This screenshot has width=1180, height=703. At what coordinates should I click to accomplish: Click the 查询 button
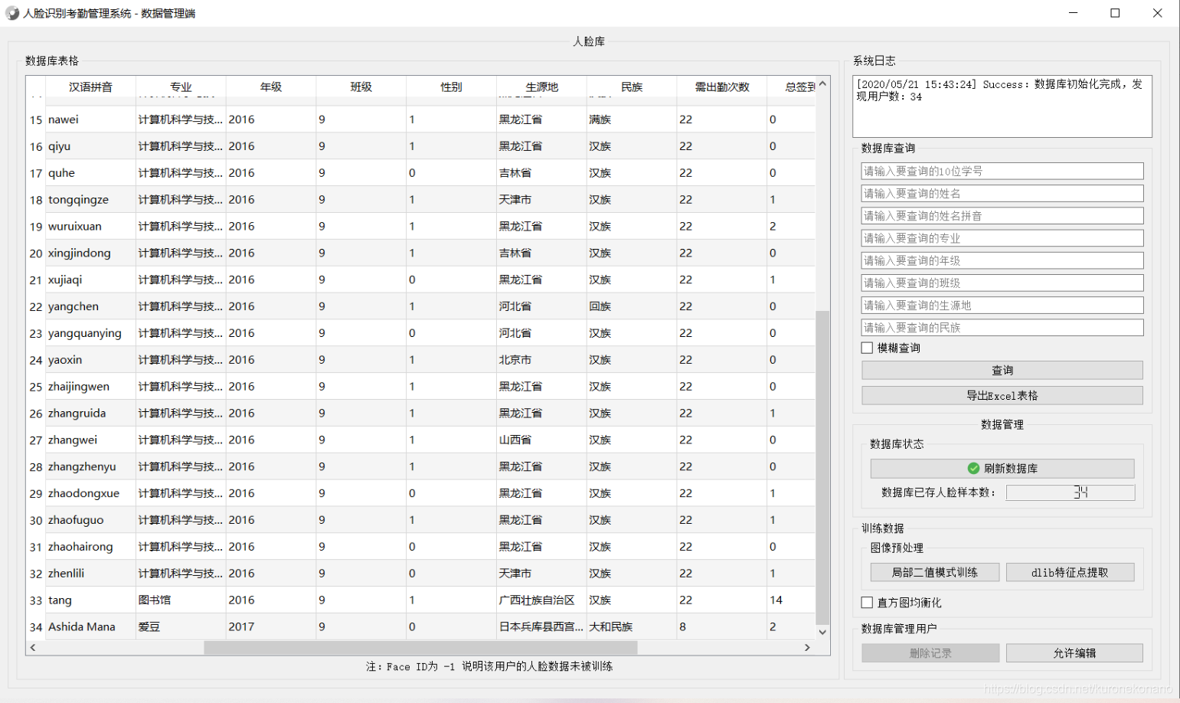coord(1002,371)
